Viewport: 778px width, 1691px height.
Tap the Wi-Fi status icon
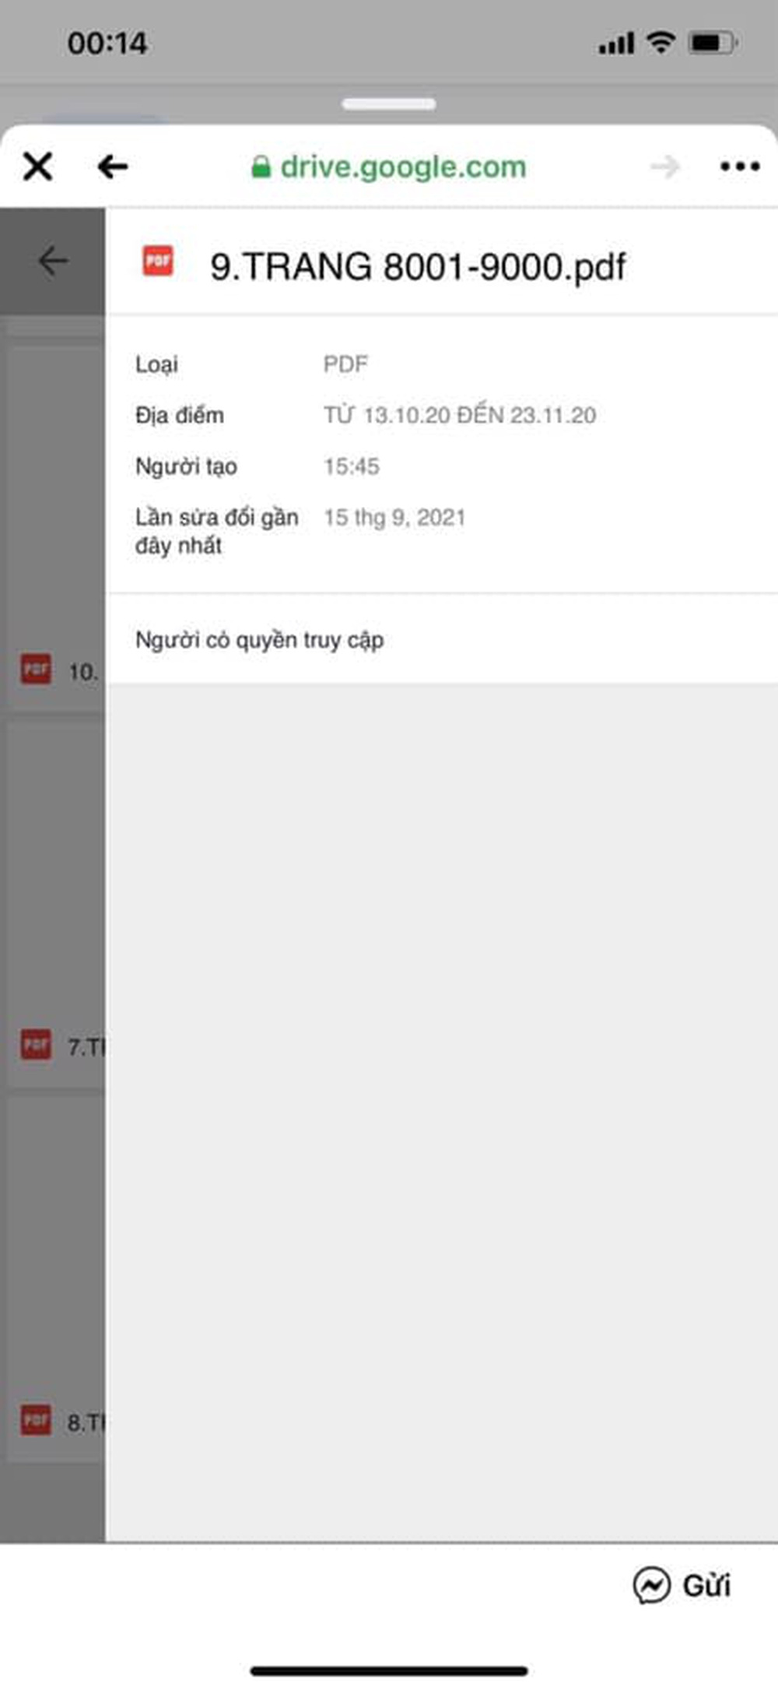click(x=661, y=42)
